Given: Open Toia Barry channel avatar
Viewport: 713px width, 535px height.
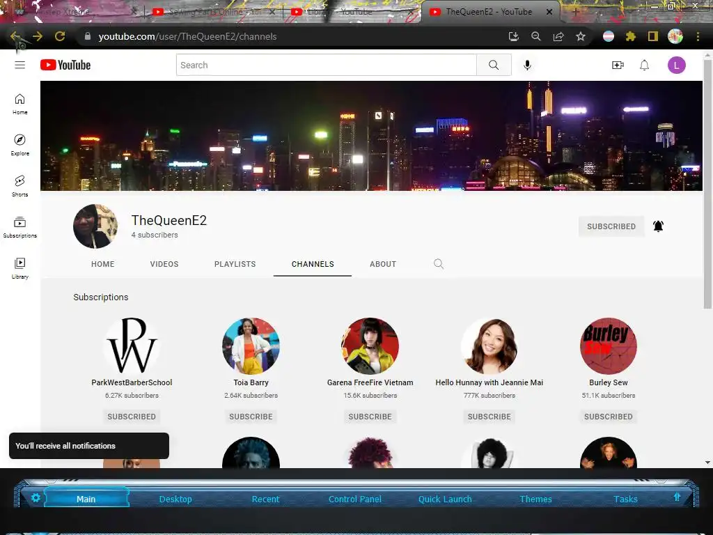Looking at the screenshot, I should click(251, 346).
